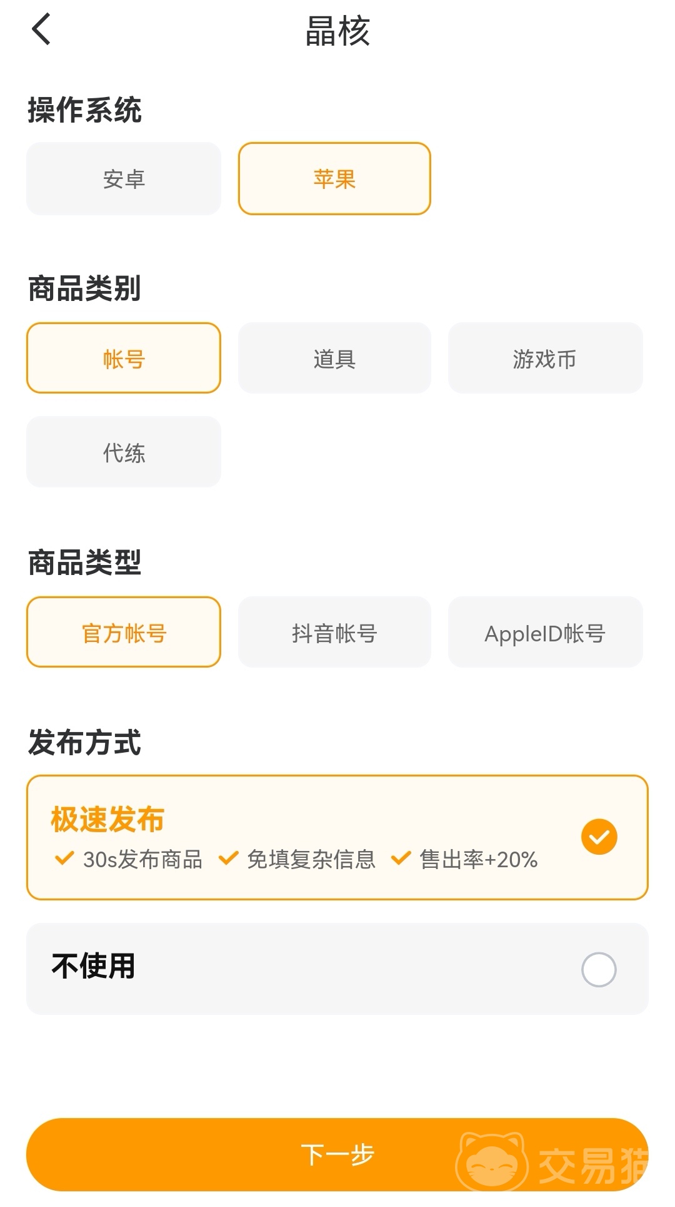Click the 30s发布商品 checkmark icon
This screenshot has height=1207, width=675.
coord(64,858)
